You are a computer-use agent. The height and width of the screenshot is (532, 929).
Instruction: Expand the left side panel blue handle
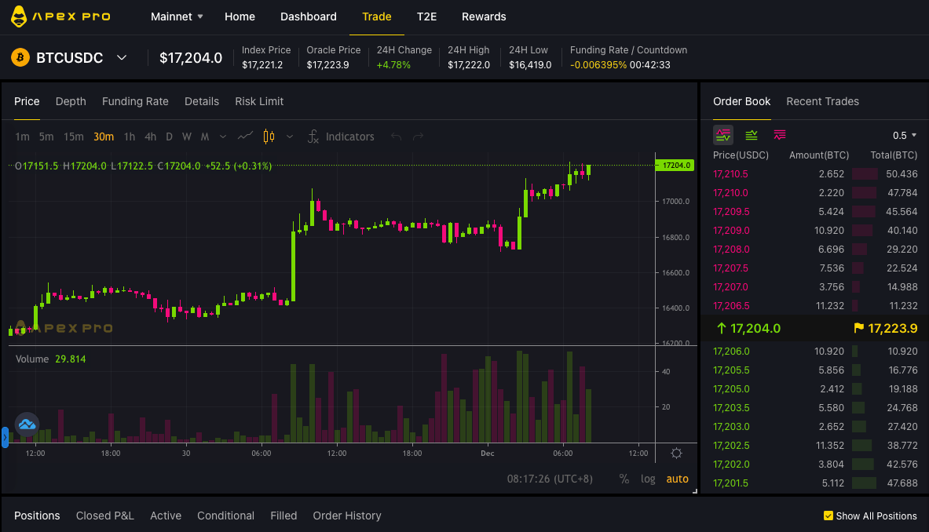[5, 437]
